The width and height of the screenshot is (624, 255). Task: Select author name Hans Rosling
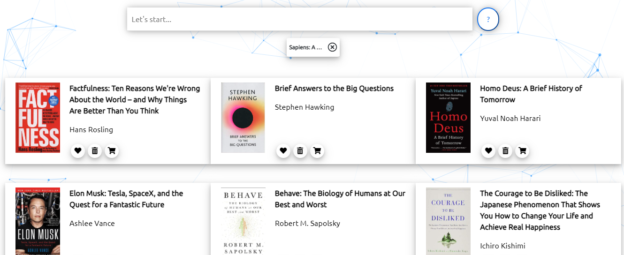pyautogui.click(x=91, y=130)
